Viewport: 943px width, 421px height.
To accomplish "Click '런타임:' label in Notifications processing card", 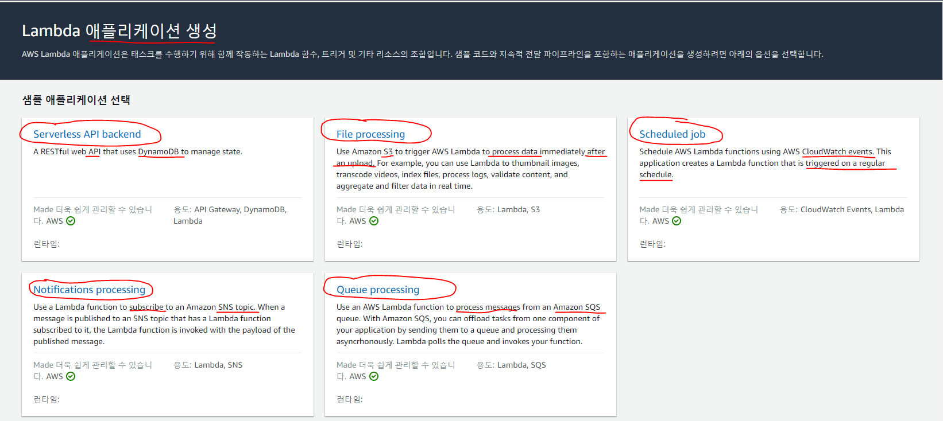I will click(47, 399).
